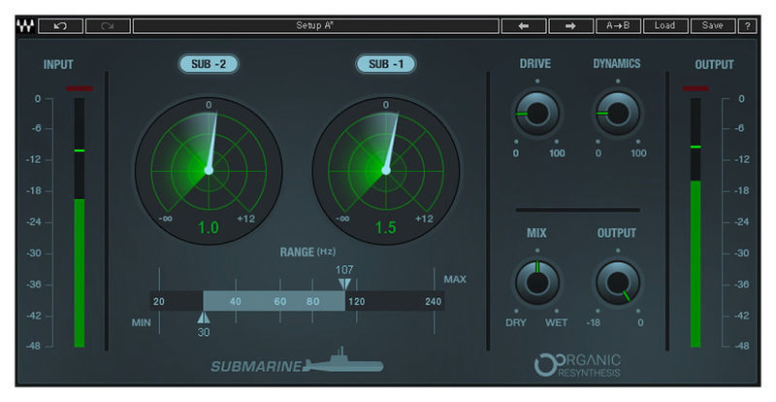Screen dimensions: 776x402
Task: Select the 1.0 value under SUB -2
Action: click(208, 227)
